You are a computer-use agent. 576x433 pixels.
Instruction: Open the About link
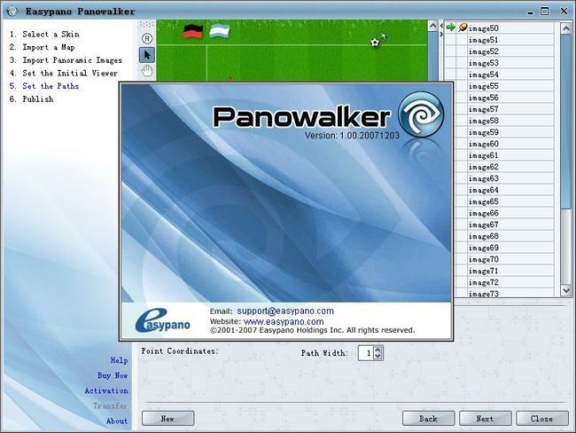[117, 421]
